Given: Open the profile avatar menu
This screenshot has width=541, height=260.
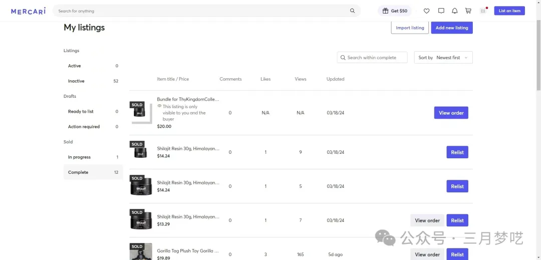Looking at the screenshot, I should point(483,11).
